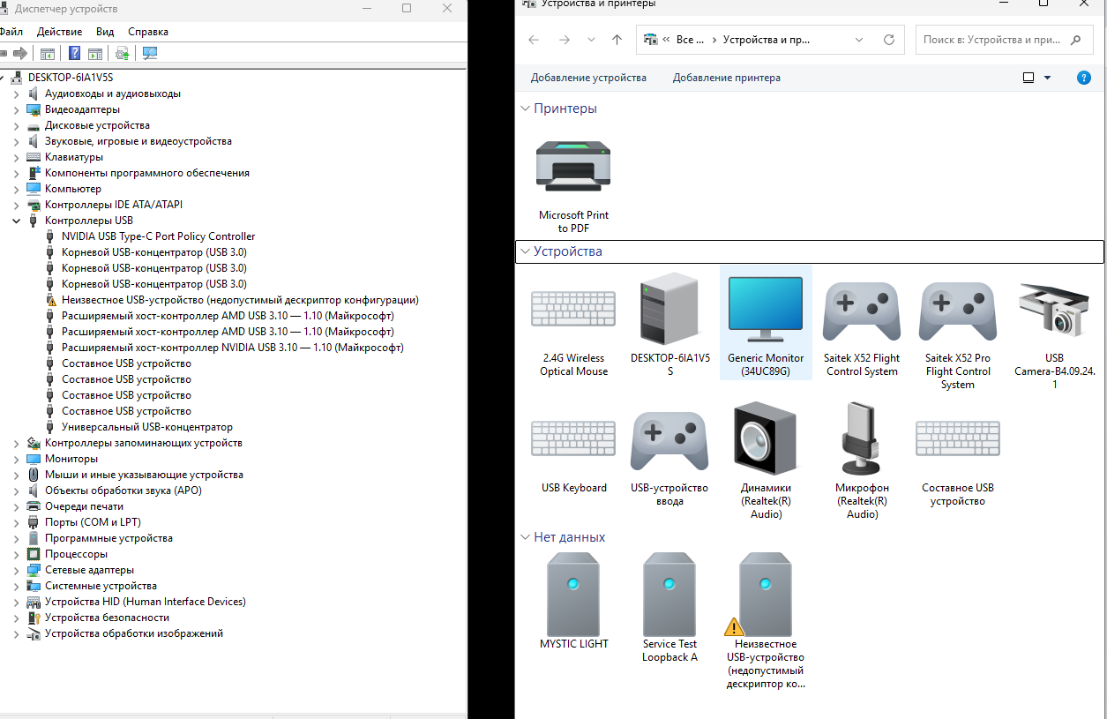Select the MYSTIC LIGHT device icon
1107x719 pixels.
573,594
